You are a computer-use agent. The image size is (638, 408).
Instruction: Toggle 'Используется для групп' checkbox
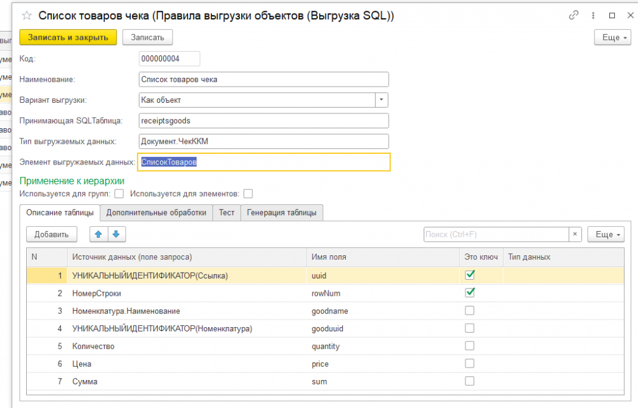(x=119, y=194)
